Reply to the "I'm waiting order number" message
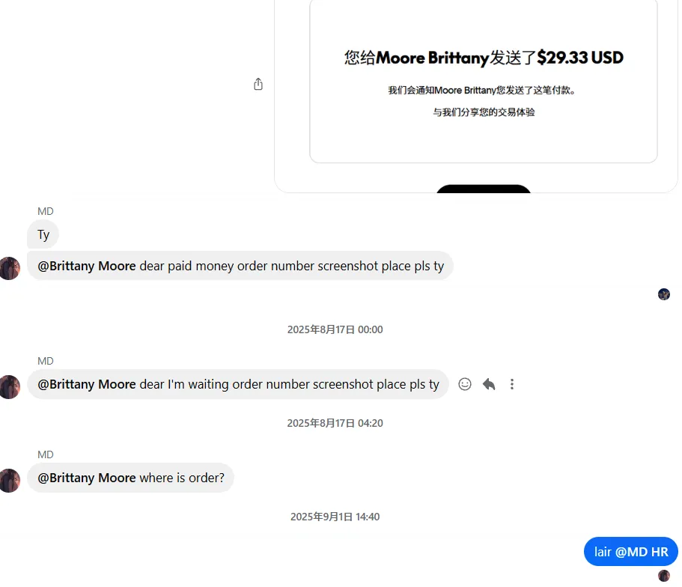 [x=489, y=384]
